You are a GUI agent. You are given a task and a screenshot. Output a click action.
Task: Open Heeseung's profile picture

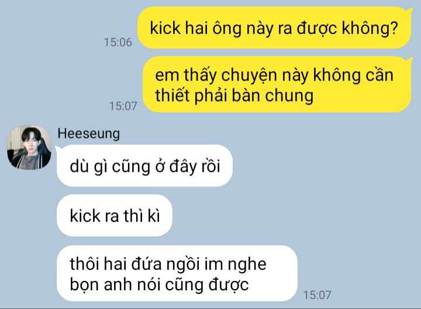tap(29, 148)
